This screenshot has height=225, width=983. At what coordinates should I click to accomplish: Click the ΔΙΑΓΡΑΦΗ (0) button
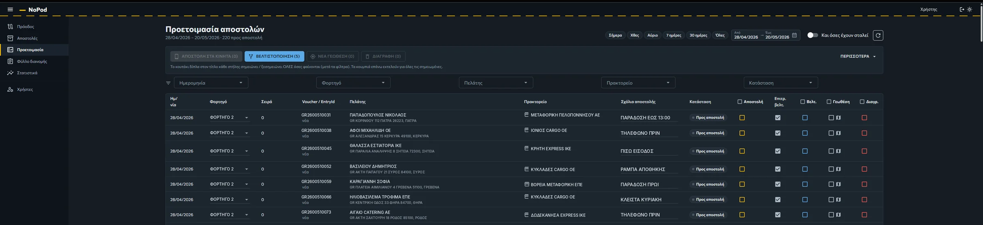pos(383,56)
